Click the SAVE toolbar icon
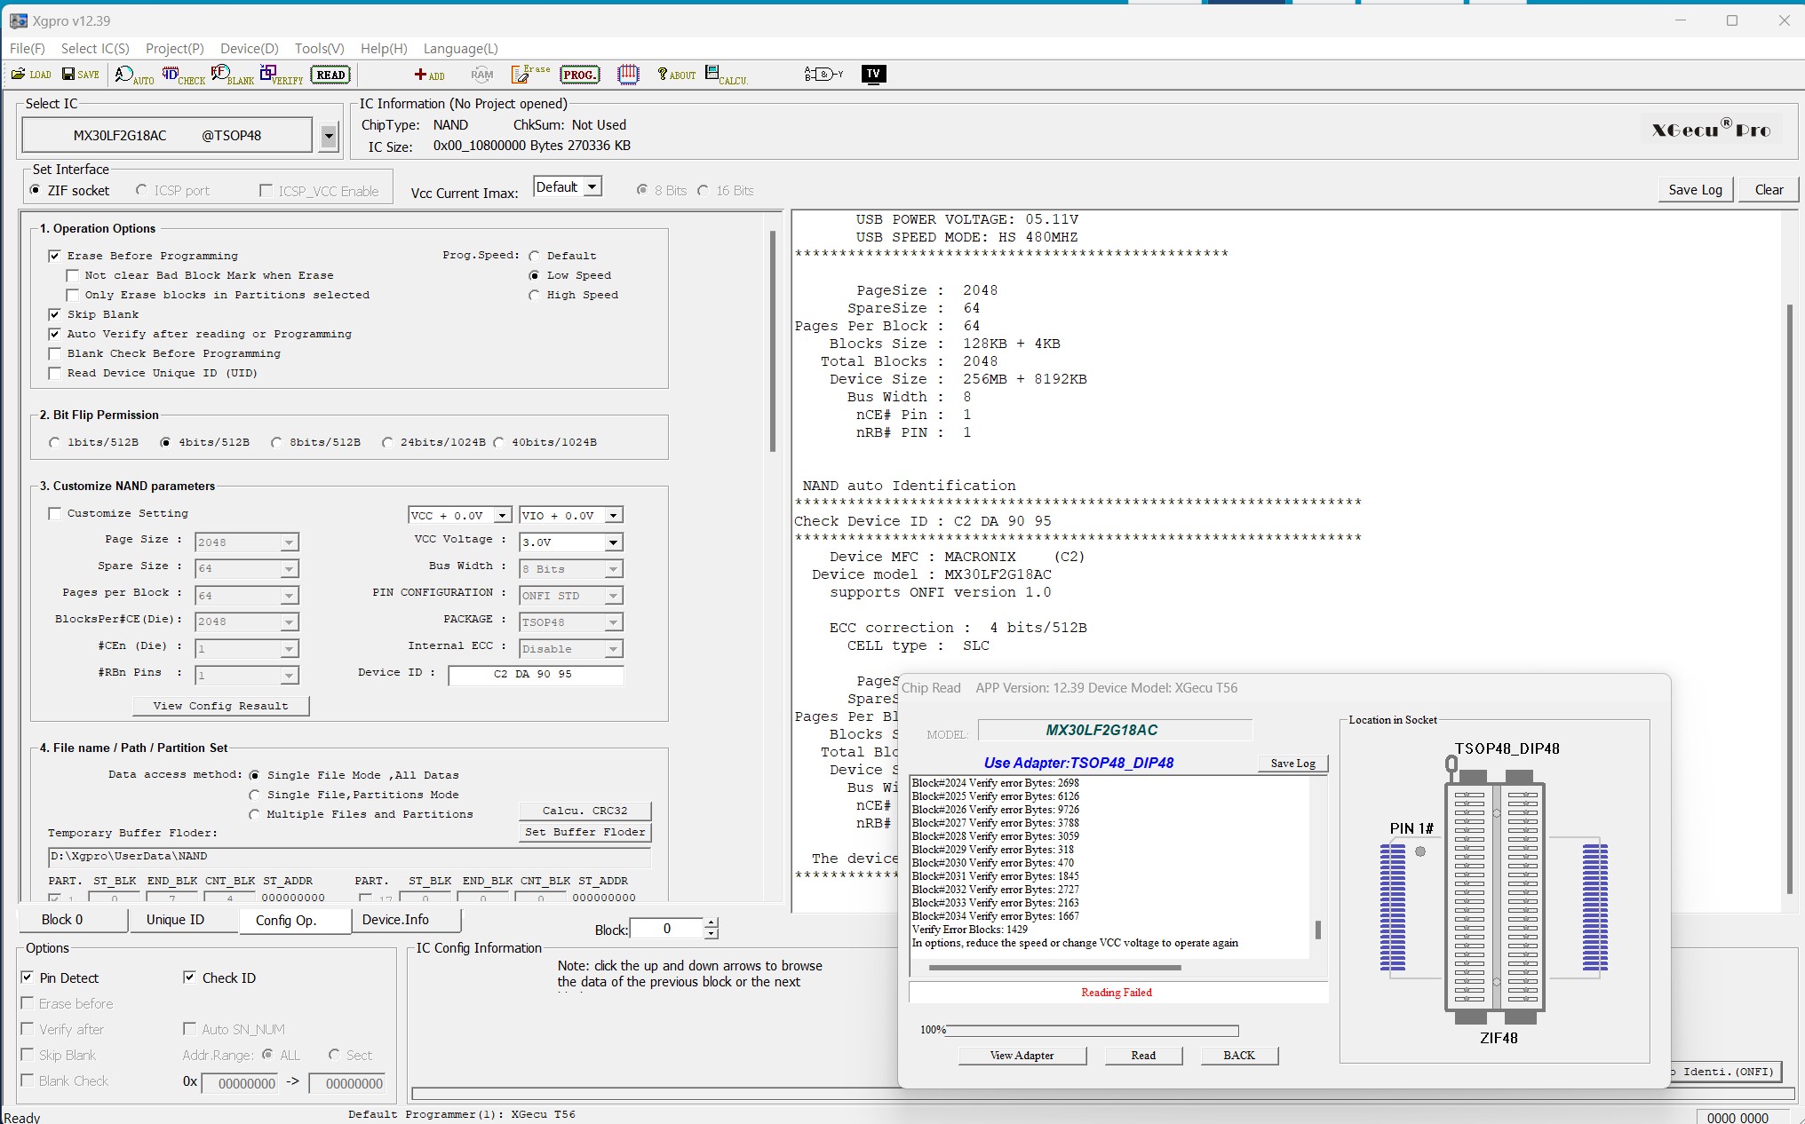Image resolution: width=1805 pixels, height=1124 pixels. [80, 75]
